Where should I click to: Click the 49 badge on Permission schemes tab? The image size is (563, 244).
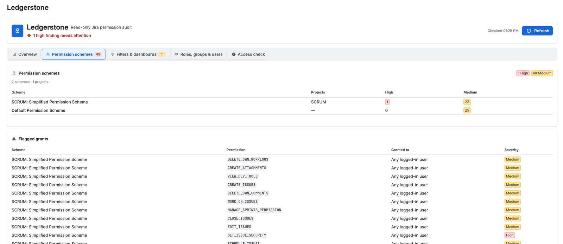98,54
